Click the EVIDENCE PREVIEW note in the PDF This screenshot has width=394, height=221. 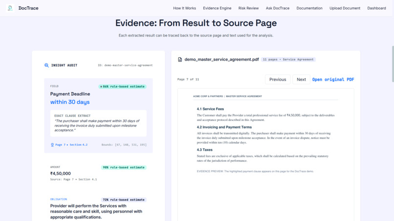tap(255, 171)
